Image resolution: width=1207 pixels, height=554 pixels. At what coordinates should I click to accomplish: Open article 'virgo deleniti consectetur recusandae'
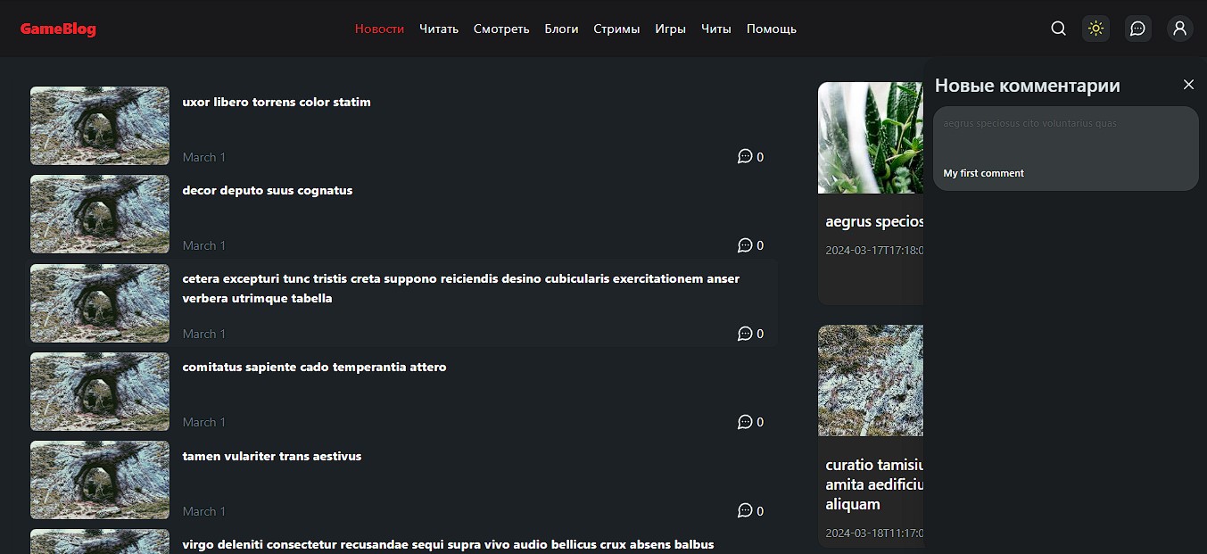(x=448, y=544)
